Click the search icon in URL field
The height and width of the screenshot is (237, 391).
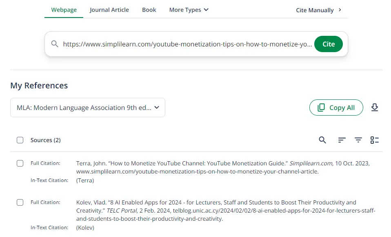tap(55, 44)
